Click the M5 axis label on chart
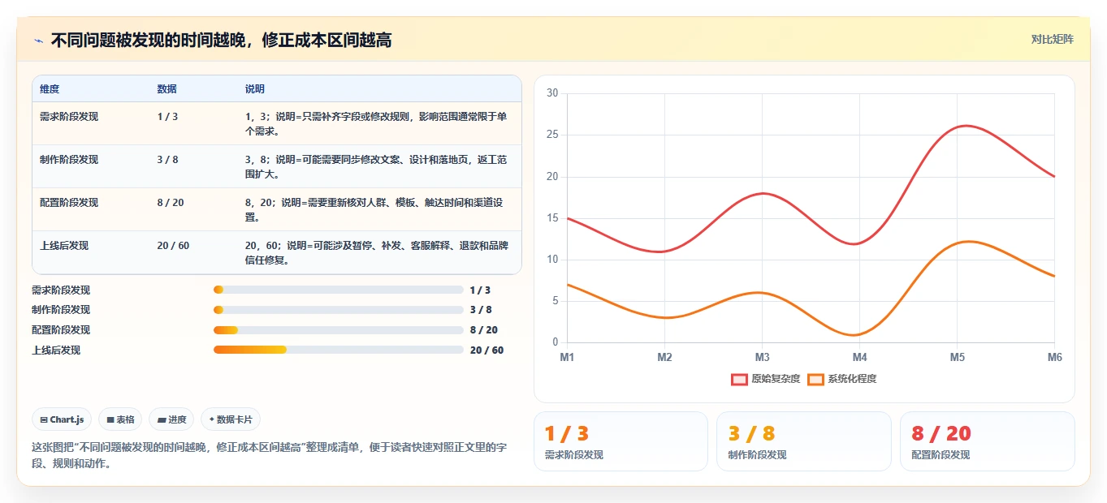This screenshot has height=503, width=1107. point(958,358)
